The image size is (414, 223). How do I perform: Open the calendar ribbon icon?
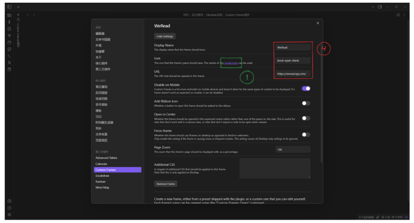pos(9,42)
